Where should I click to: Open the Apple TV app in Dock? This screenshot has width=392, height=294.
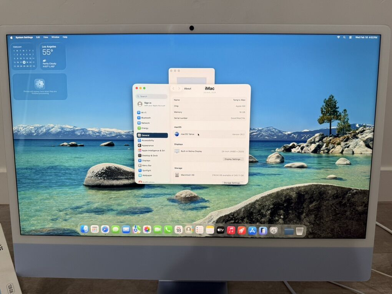pos(220,230)
